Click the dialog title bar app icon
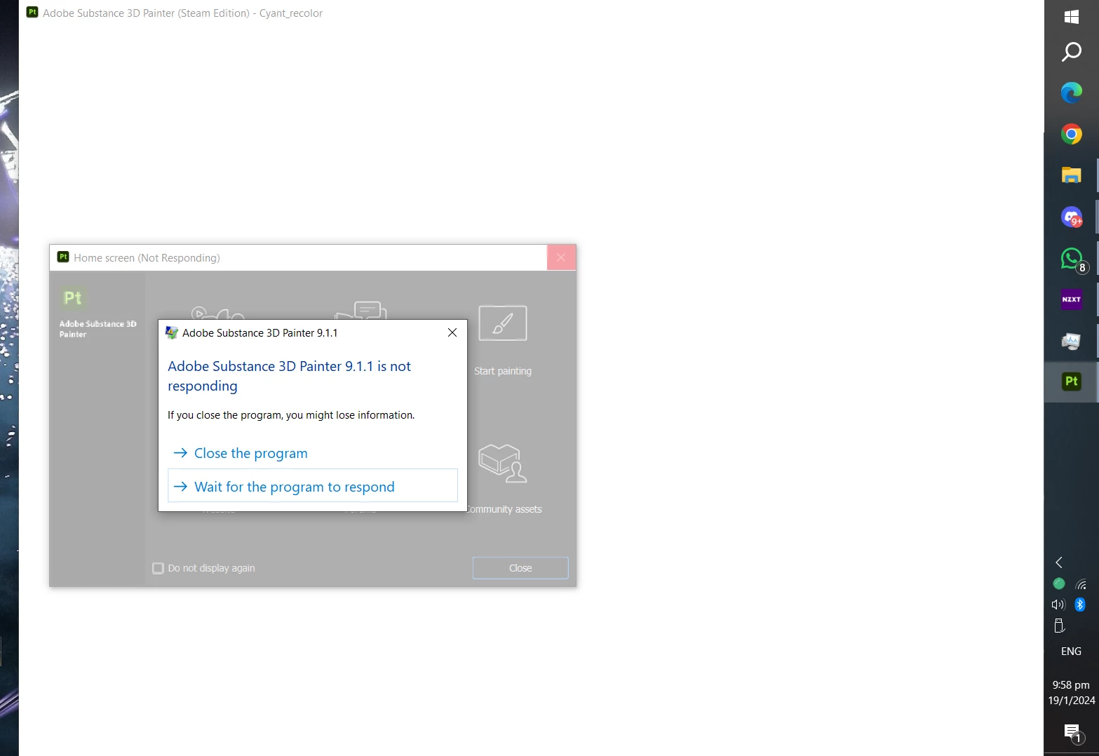This screenshot has width=1099, height=756. (x=172, y=332)
